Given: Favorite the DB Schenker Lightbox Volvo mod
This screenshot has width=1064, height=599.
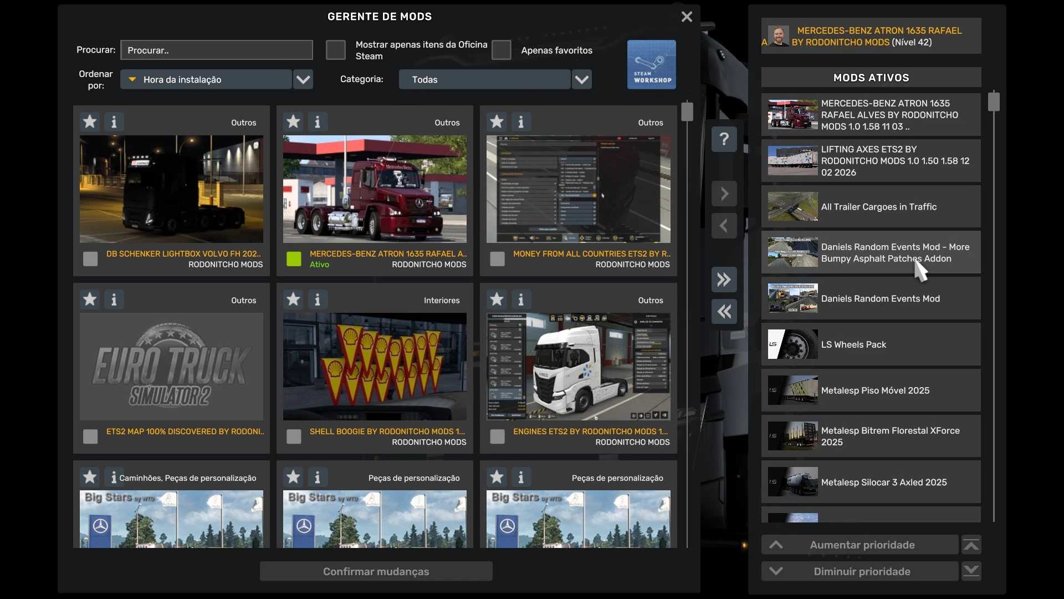Looking at the screenshot, I should tap(90, 121).
